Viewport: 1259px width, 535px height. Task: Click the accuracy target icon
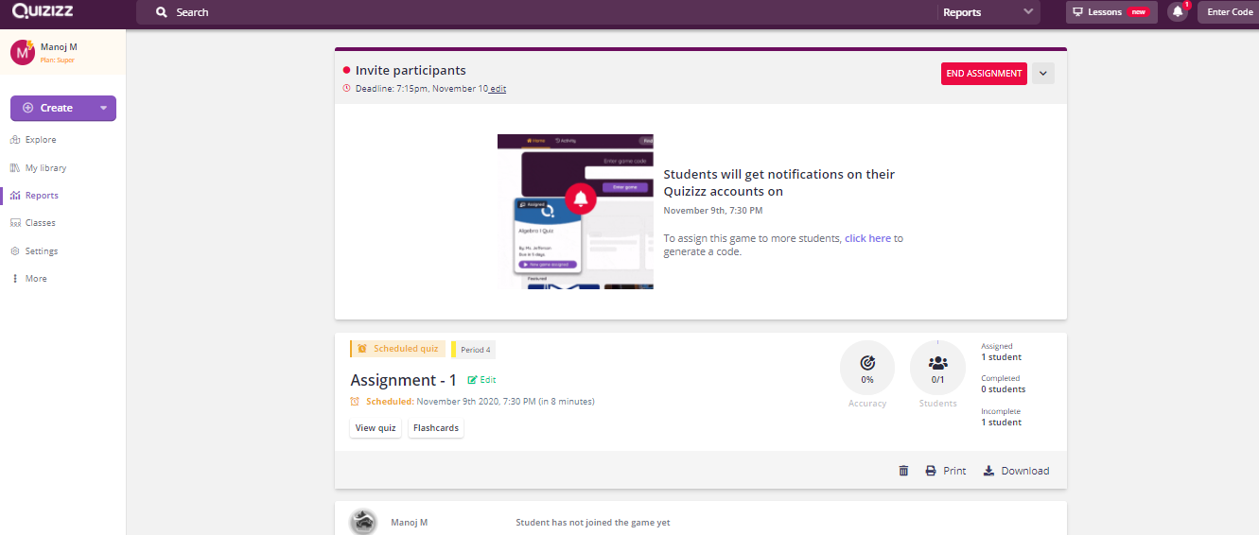point(867,363)
